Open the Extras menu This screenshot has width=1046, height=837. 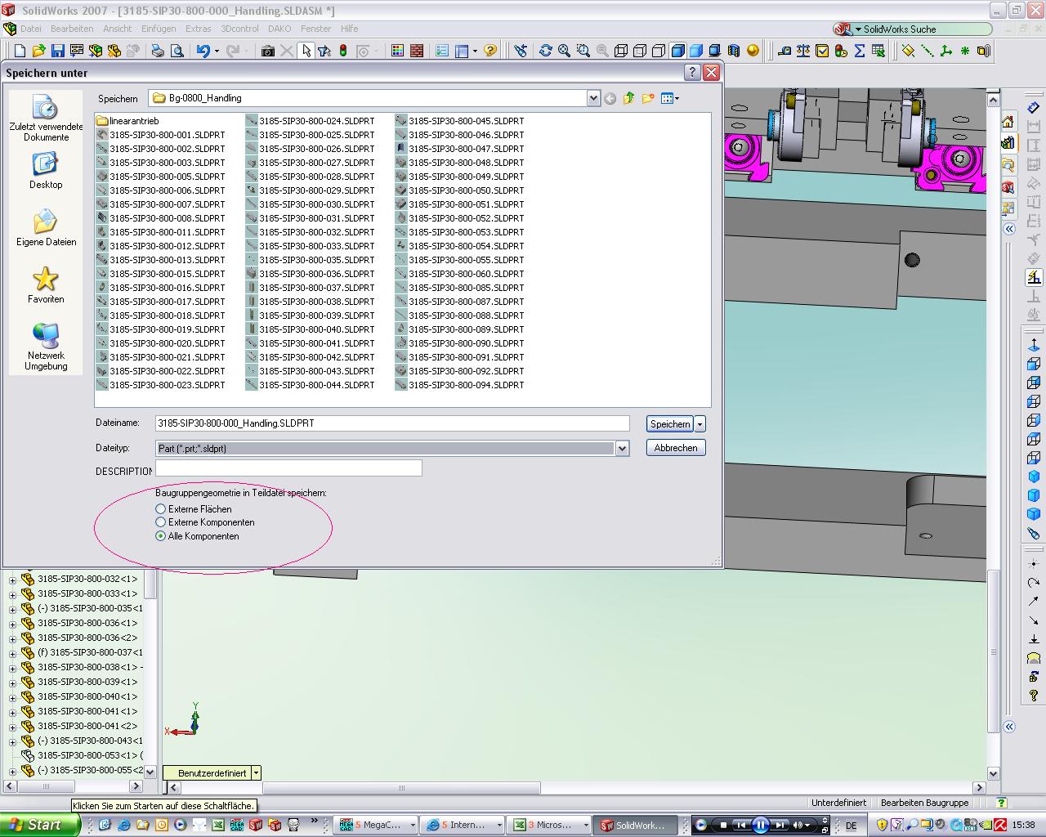[x=198, y=29]
